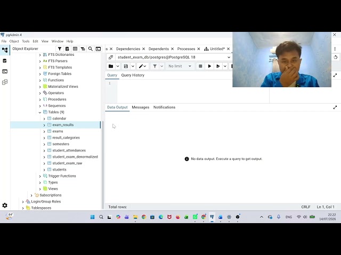The height and width of the screenshot is (255, 341).
Task: Open Query Tool from Object Explorer header
Action: click(x=67, y=49)
